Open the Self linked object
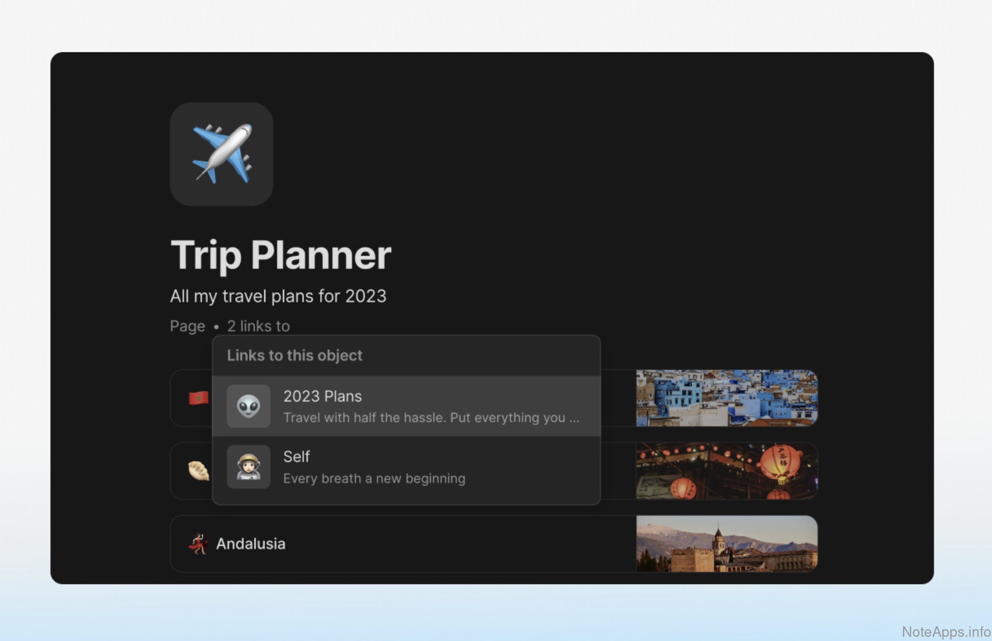Viewport: 992px width, 641px height. (406, 467)
